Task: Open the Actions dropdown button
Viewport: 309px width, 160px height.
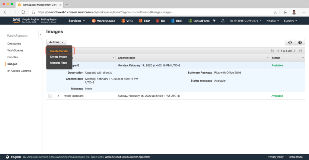Action: 56,42
